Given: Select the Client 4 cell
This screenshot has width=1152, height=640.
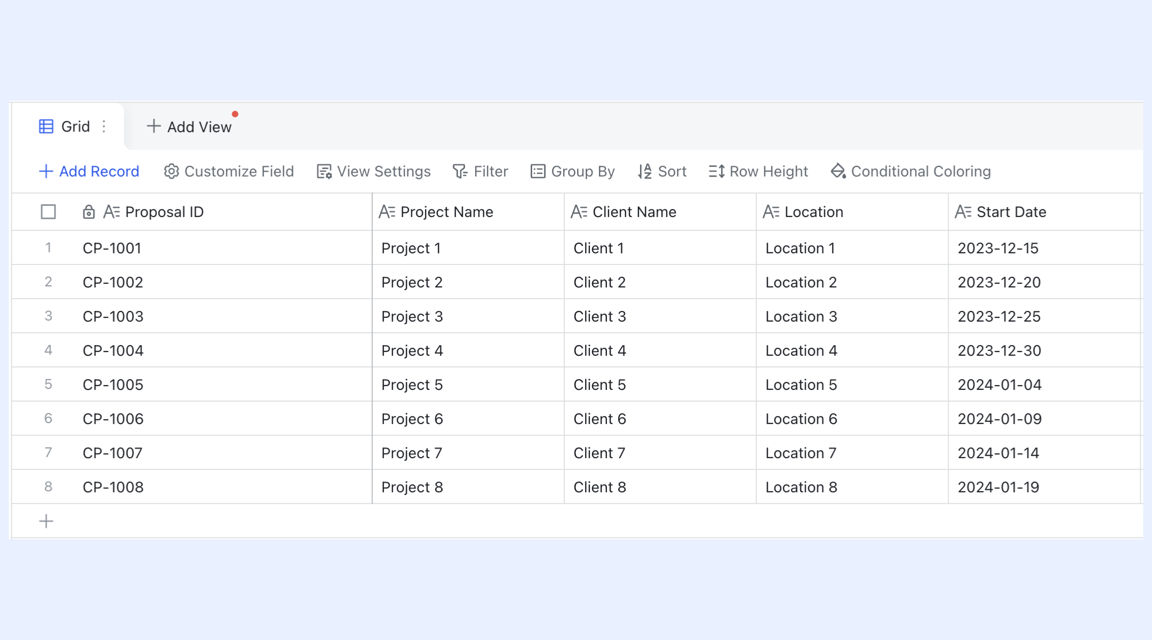Looking at the screenshot, I should click(x=660, y=350).
